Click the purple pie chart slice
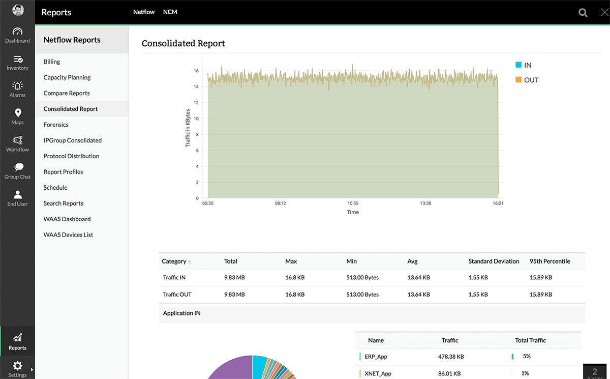Viewport: 610px width, 379px height. click(x=231, y=368)
